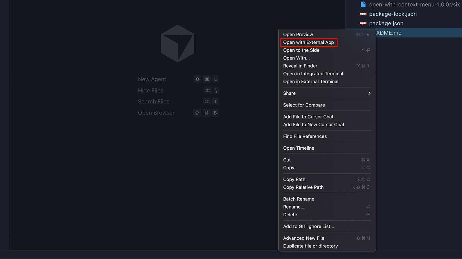Choose Open Preview from the context menu
The image size is (462, 259).
(298, 35)
